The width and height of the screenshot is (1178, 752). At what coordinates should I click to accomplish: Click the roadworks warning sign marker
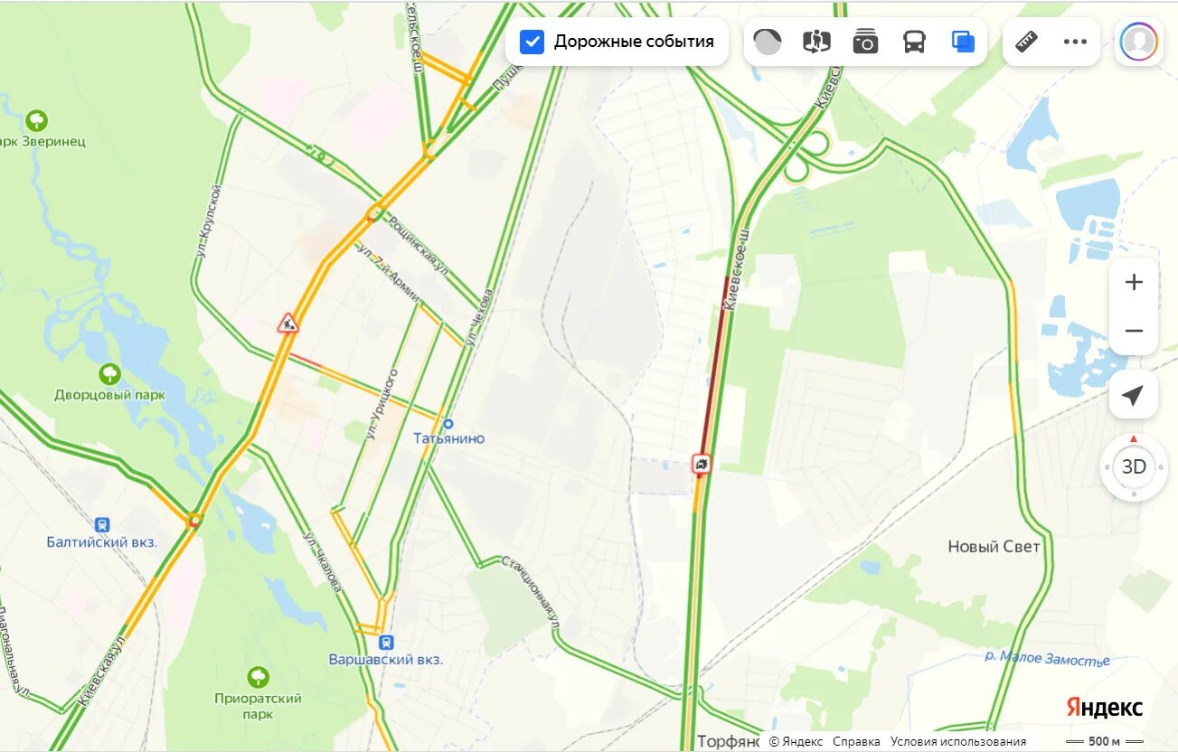tap(287, 323)
